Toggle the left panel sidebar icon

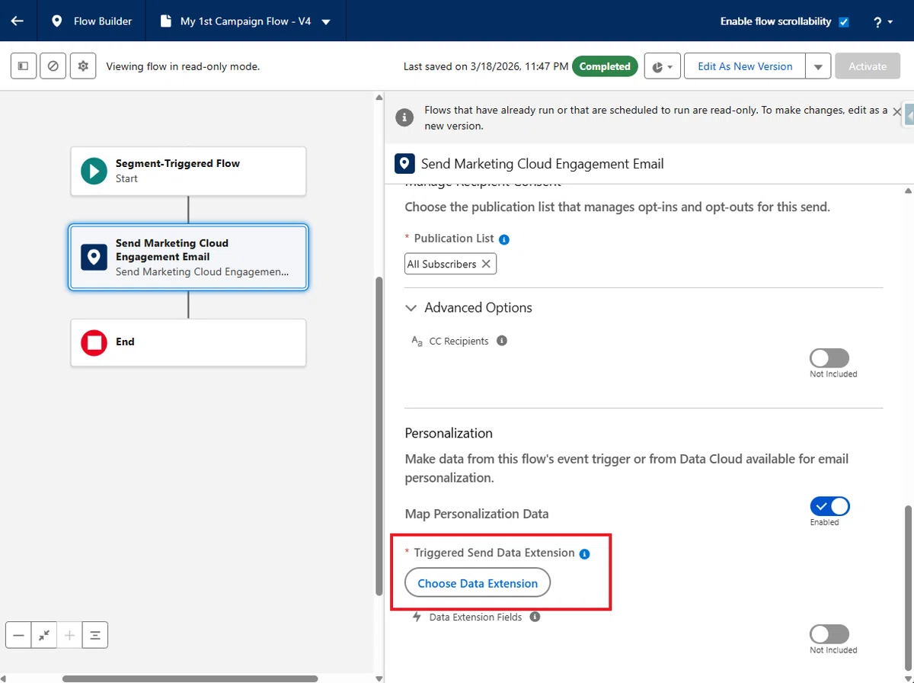click(x=23, y=66)
